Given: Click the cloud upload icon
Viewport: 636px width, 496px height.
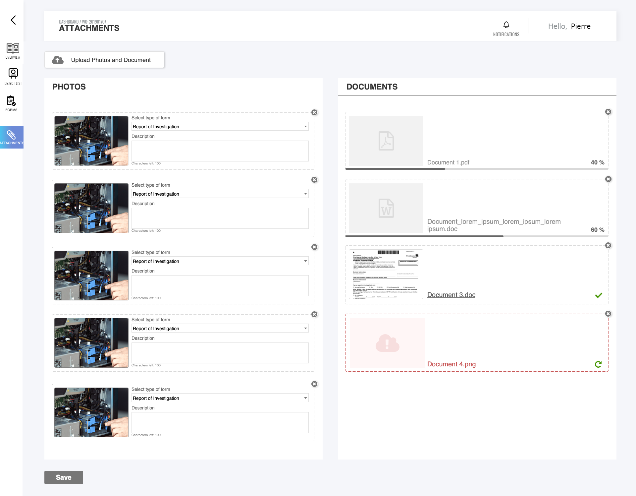Looking at the screenshot, I should [x=58, y=60].
